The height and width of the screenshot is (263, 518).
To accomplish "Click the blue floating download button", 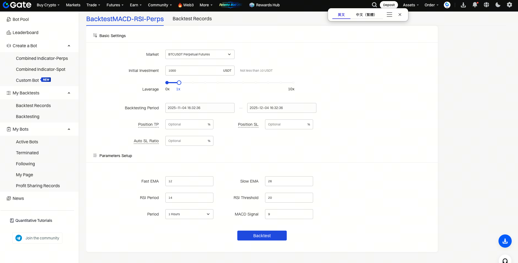I will (505, 241).
